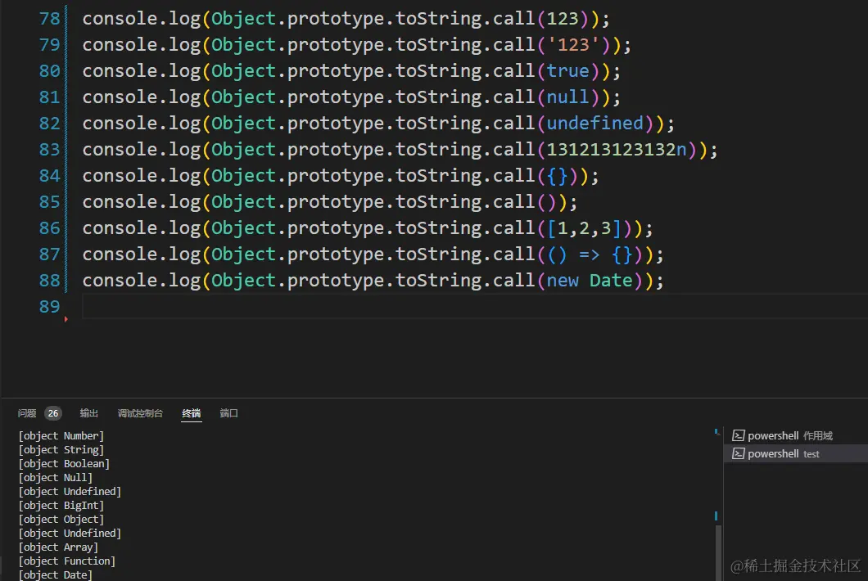Click the true keyword on line 80
Viewport: 868px width, 581px height.
pyautogui.click(x=568, y=71)
